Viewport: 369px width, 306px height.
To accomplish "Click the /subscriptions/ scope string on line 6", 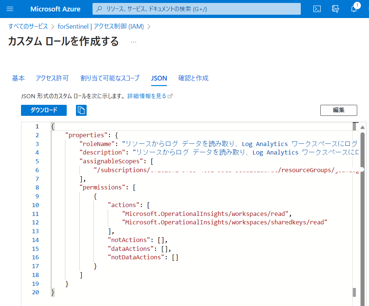I will 226,170.
